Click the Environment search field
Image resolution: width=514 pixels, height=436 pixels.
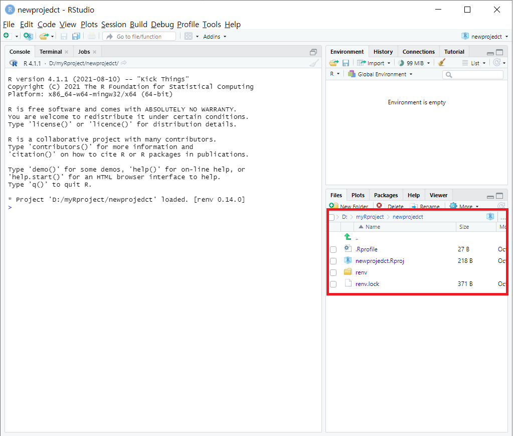[x=473, y=75]
